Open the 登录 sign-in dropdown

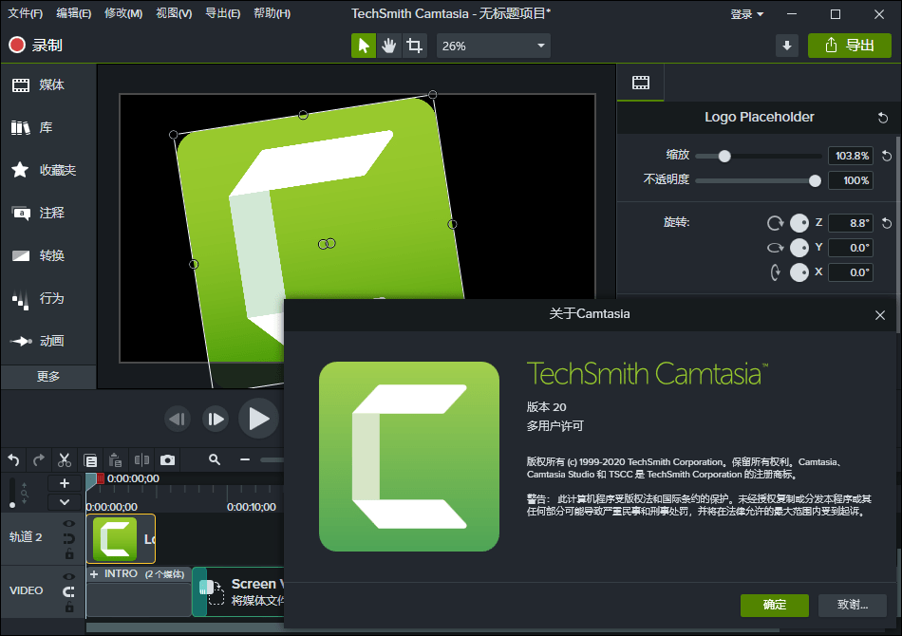[x=746, y=14]
